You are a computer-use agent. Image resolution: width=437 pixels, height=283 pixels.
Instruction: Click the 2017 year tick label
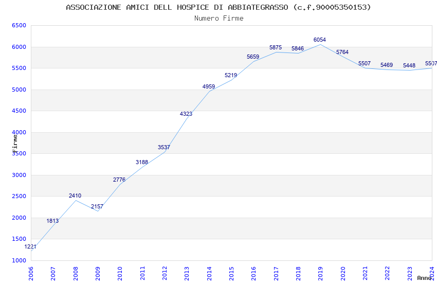point(276,274)
